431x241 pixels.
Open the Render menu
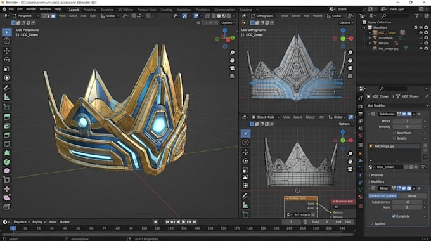tap(31, 9)
